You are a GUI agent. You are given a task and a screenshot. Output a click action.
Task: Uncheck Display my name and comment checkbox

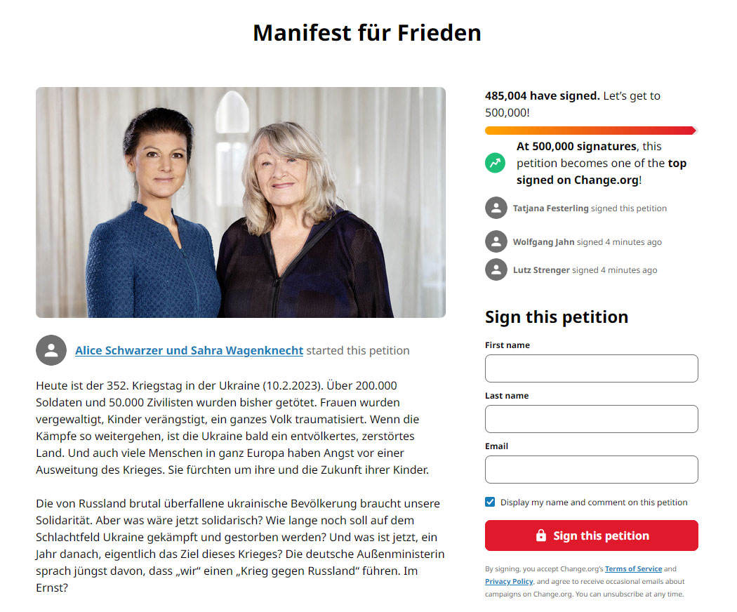click(x=490, y=502)
